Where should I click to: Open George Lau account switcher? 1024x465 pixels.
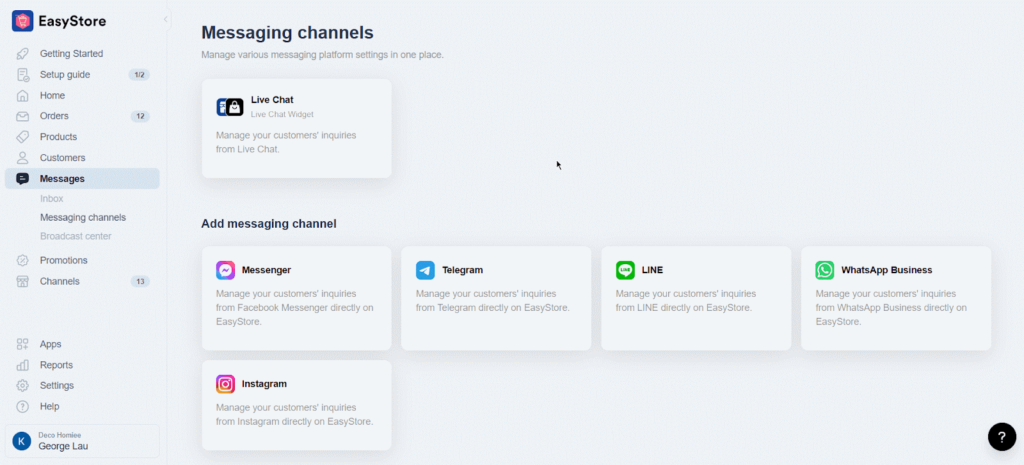(82, 441)
